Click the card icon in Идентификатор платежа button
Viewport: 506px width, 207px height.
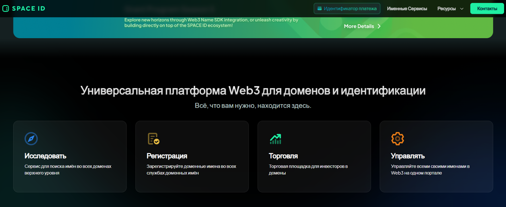click(319, 9)
